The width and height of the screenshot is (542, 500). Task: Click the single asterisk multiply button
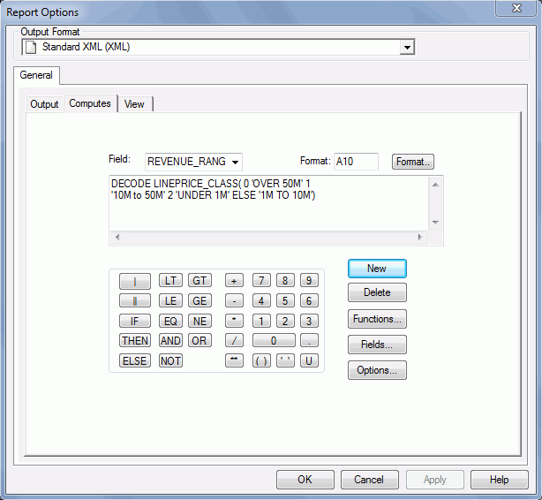pyautogui.click(x=234, y=321)
